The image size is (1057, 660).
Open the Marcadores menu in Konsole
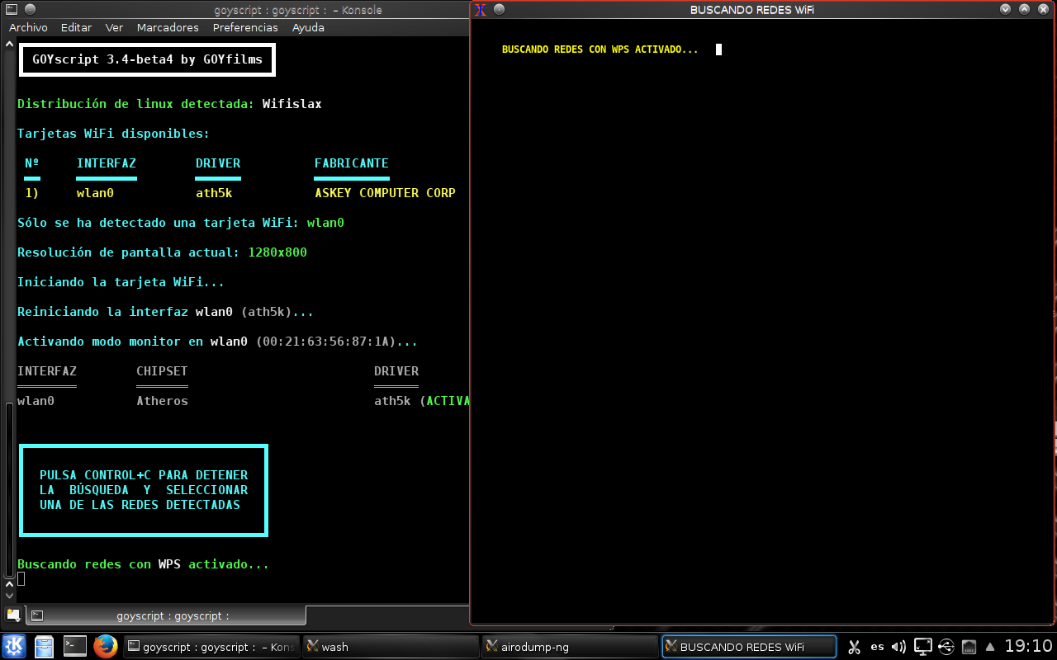[x=168, y=27]
